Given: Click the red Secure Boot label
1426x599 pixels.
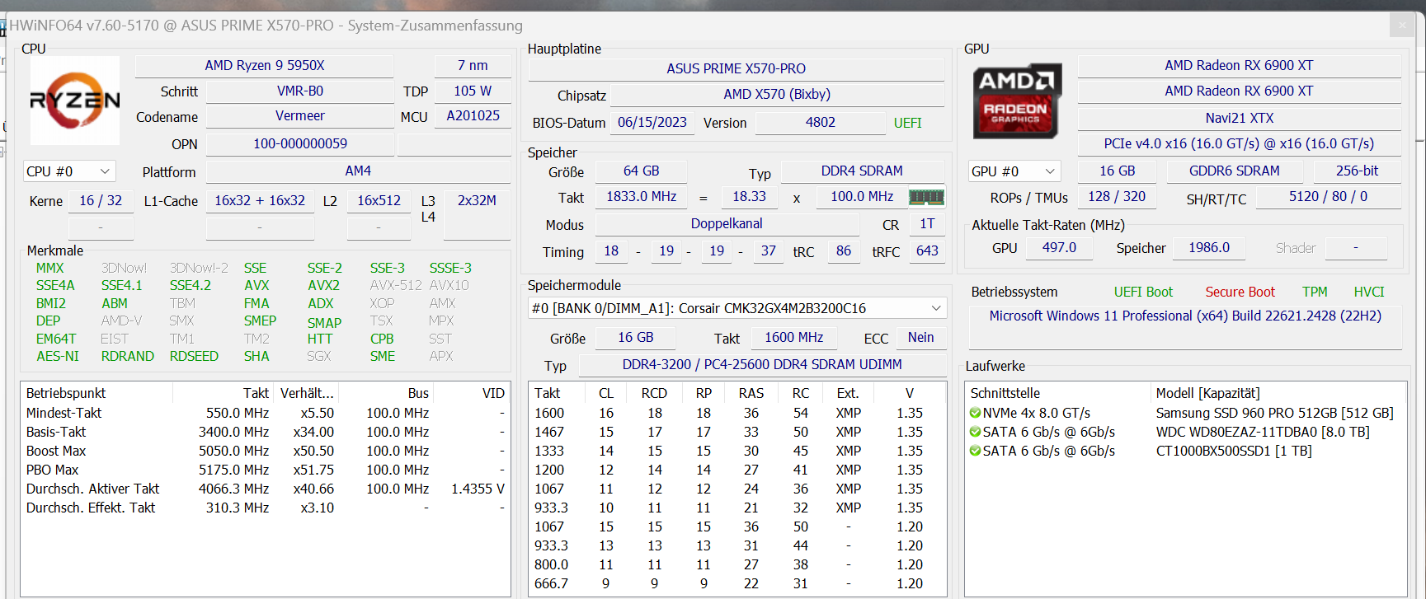Looking at the screenshot, I should point(1240,292).
